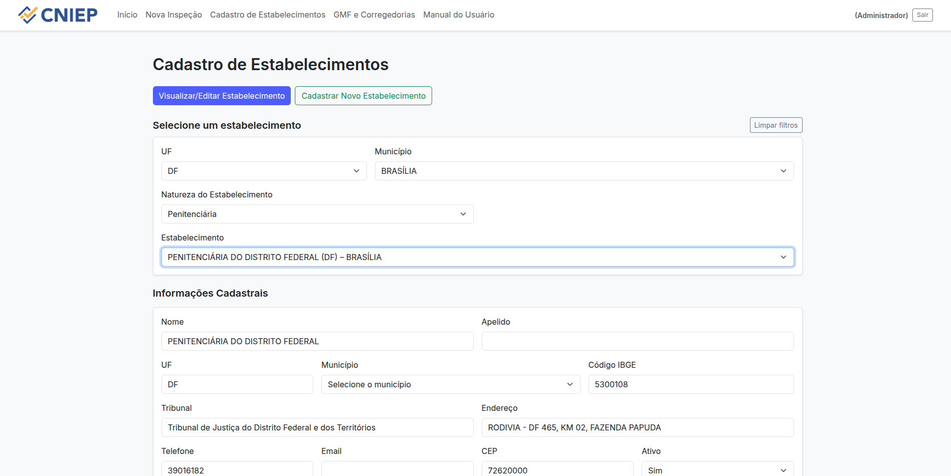Click the Nome input field

[317, 341]
